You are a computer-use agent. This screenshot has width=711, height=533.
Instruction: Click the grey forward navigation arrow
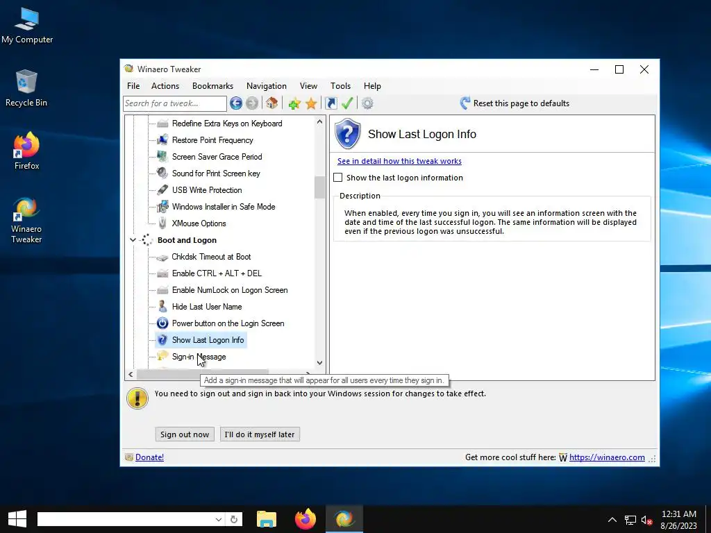[252, 103]
